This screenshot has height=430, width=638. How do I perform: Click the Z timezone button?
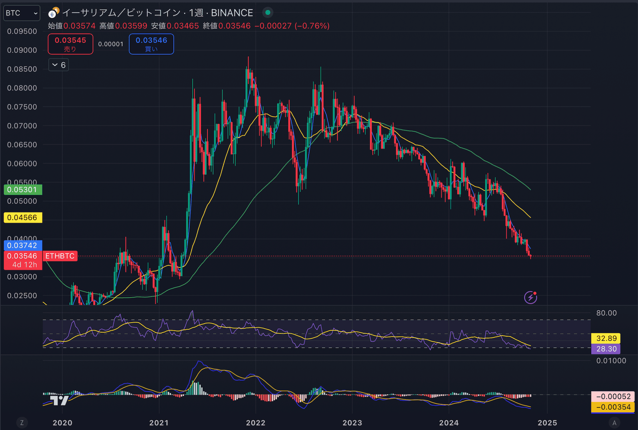click(x=22, y=423)
